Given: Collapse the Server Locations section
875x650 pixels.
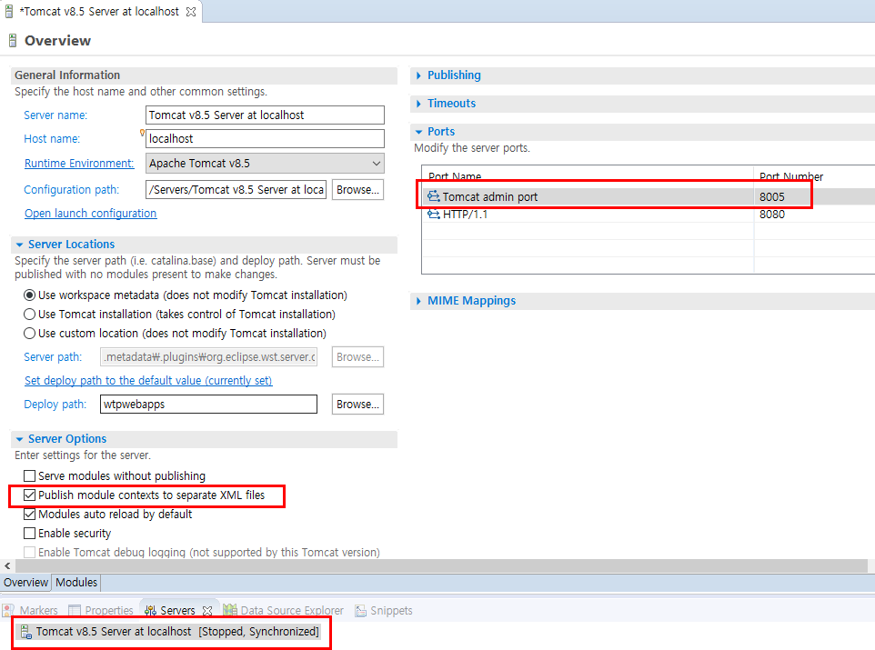Looking at the screenshot, I should (x=19, y=245).
